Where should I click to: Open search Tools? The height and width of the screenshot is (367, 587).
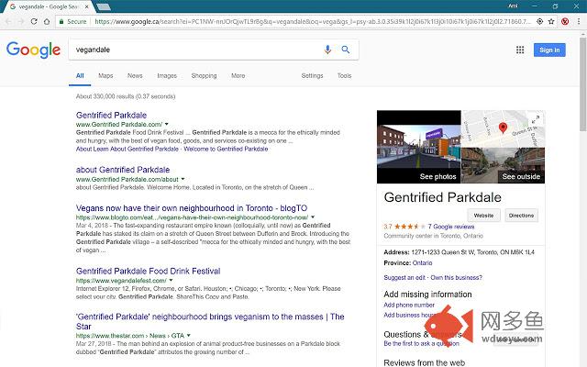[x=345, y=75]
